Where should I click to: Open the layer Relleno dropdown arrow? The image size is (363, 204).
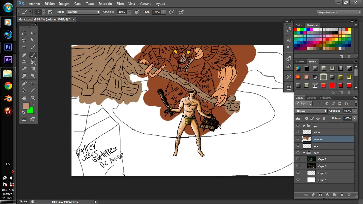354,118
